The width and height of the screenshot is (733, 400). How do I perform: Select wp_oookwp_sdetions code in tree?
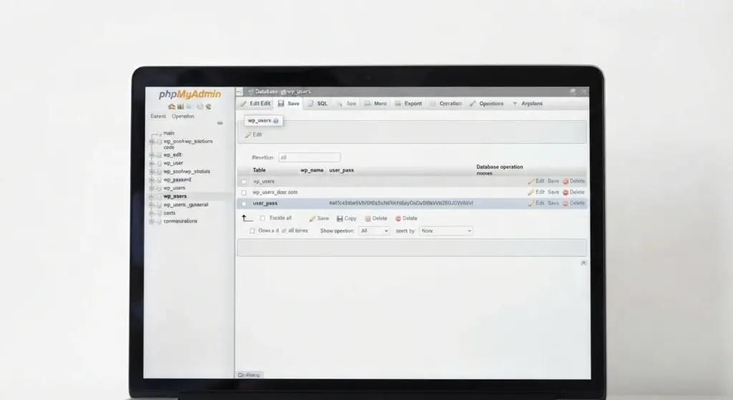188,144
